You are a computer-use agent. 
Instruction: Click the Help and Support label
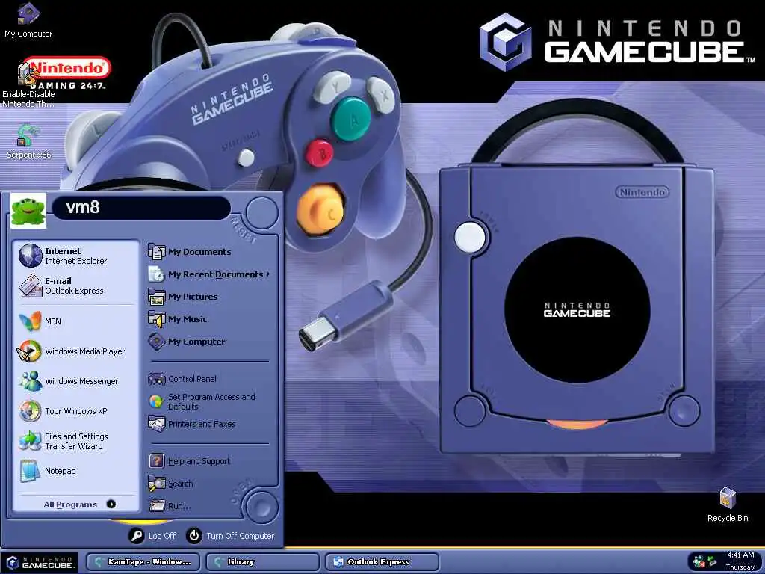tap(199, 461)
